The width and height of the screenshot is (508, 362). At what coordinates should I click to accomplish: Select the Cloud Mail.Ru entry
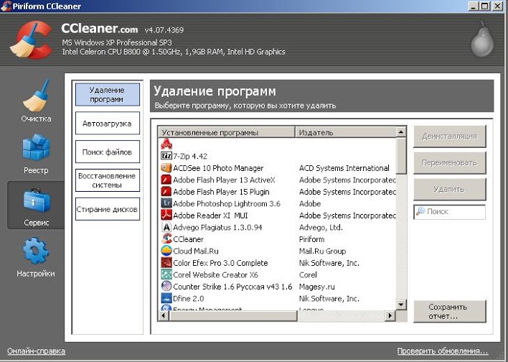pyautogui.click(x=196, y=251)
